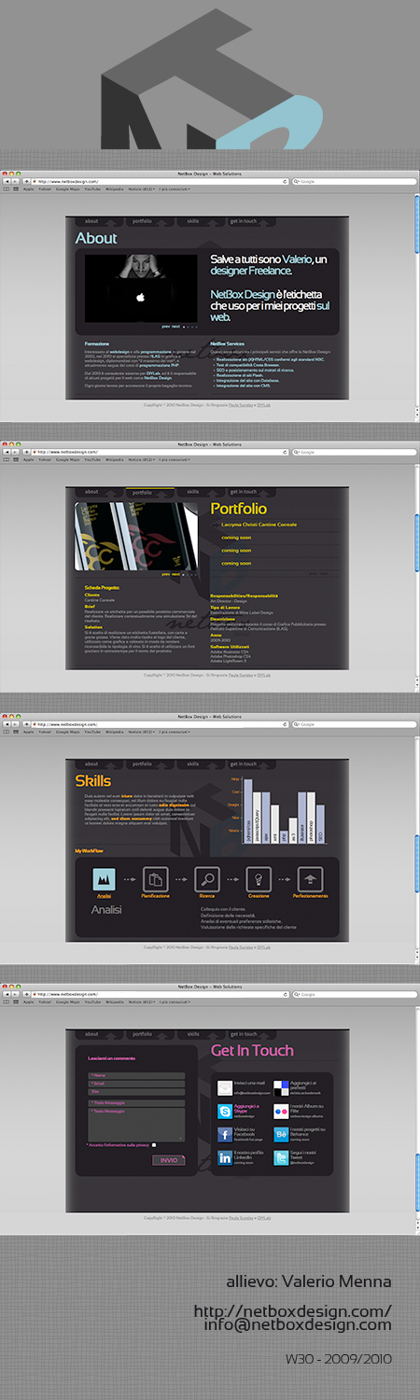420x1400 pixels.
Task: Open the Twitter icon
Action: [281, 1157]
